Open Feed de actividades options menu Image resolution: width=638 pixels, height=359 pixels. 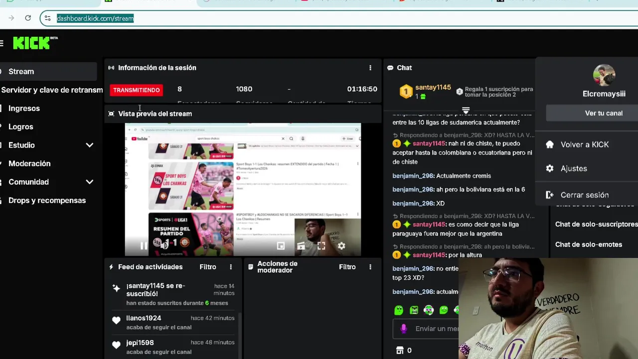[230, 267]
